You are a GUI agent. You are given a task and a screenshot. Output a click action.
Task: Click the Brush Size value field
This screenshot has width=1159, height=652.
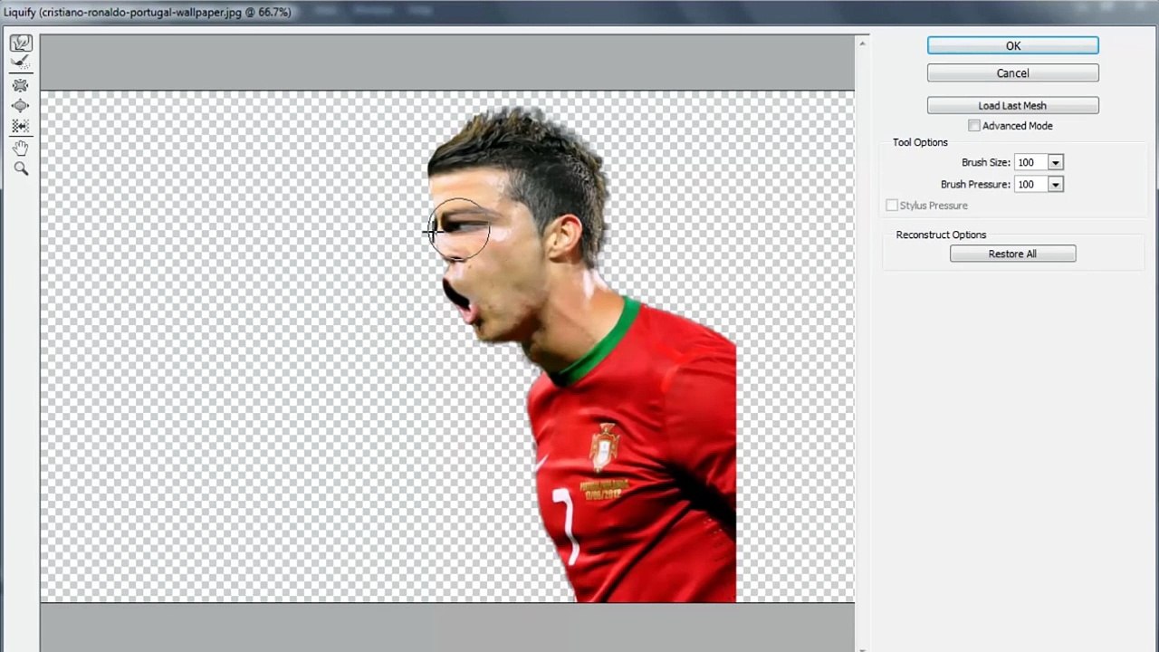pos(1030,162)
